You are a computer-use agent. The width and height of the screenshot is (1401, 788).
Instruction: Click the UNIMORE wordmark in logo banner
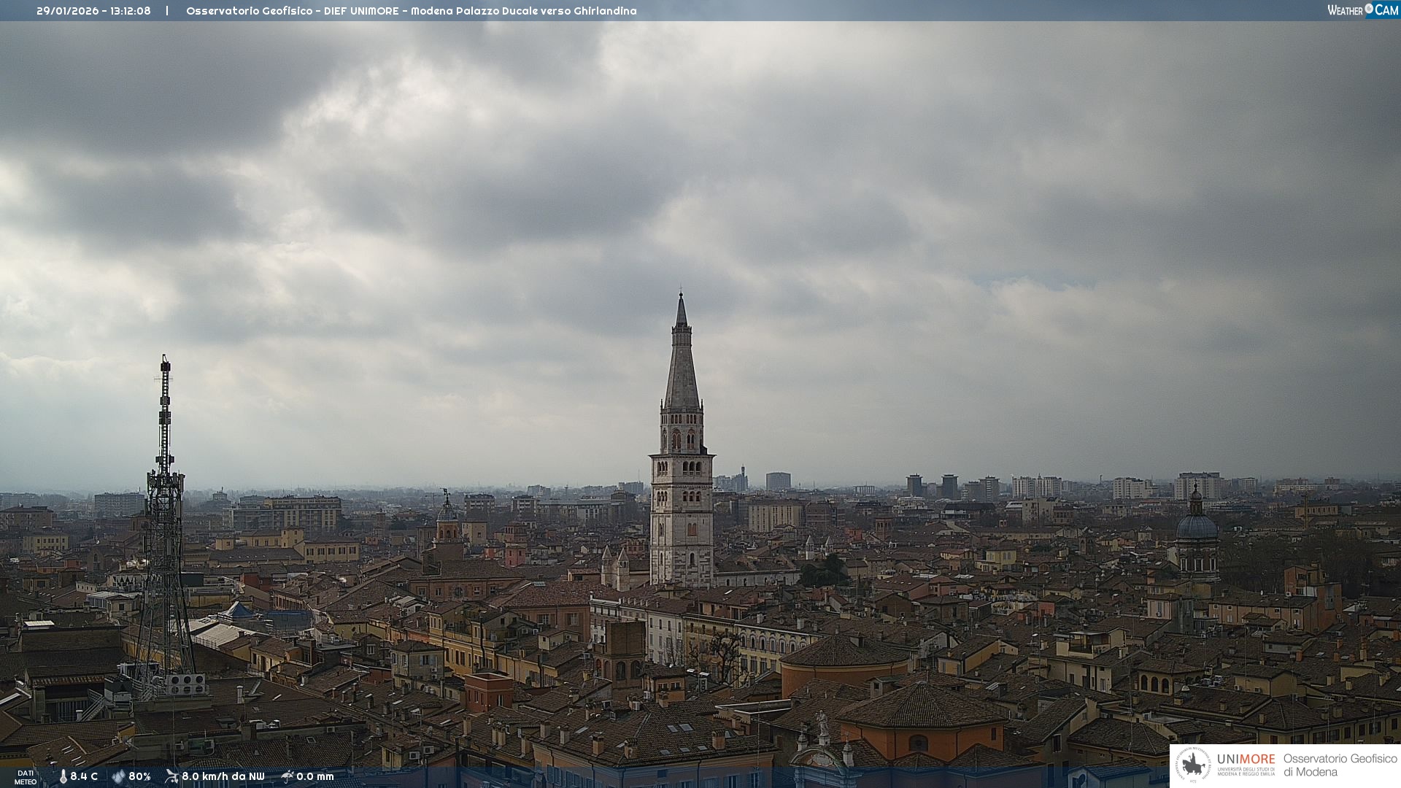click(1246, 759)
